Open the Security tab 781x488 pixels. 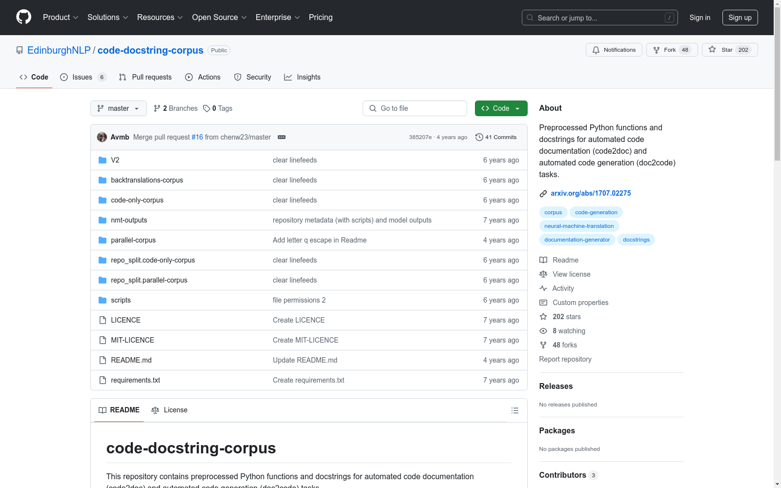pyautogui.click(x=252, y=77)
